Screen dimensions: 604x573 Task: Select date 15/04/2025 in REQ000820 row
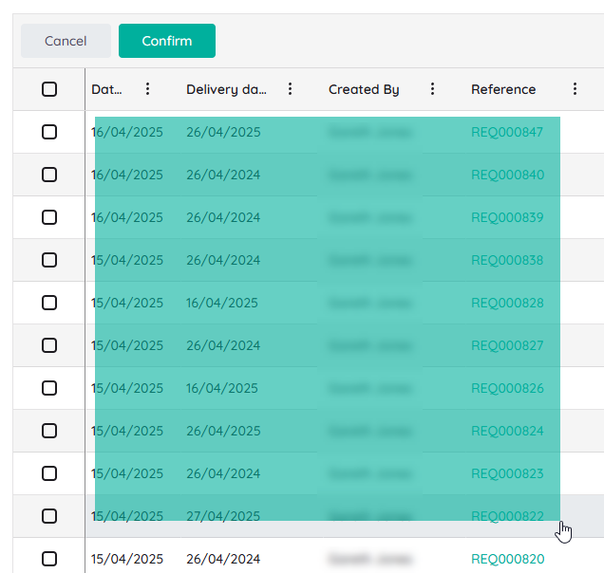127,559
